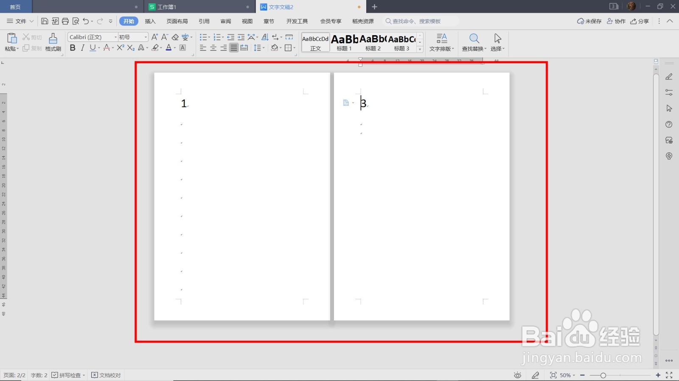Expand the bullet list dropdown arrow

coord(209,37)
